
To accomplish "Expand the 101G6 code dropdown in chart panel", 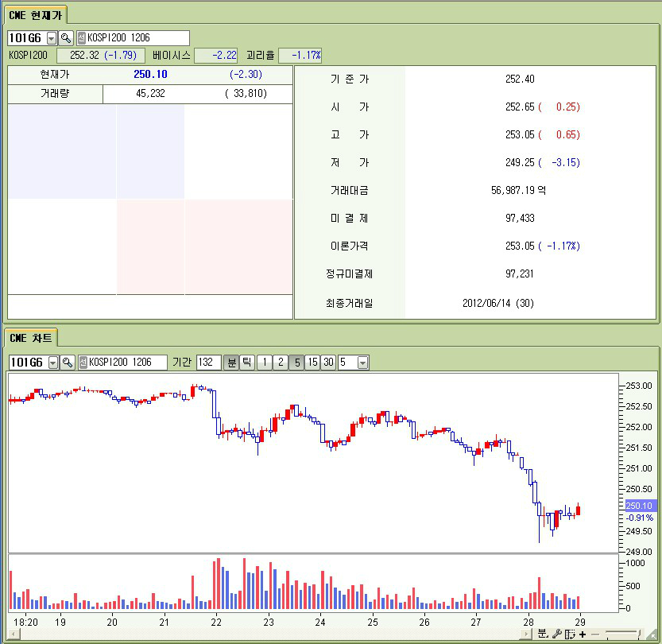I will click(x=53, y=363).
